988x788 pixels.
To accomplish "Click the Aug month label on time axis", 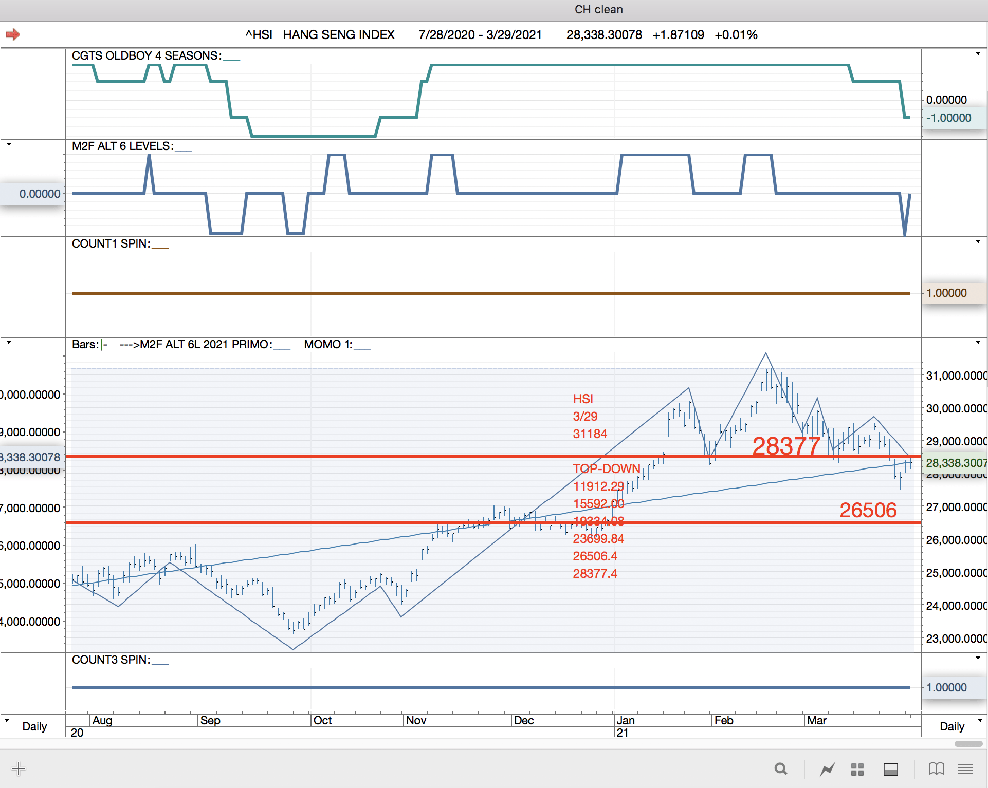I will pyautogui.click(x=102, y=720).
